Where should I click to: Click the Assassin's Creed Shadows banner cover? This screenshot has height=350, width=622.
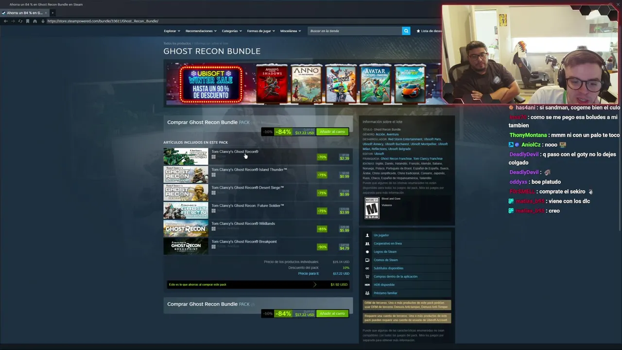pyautogui.click(x=272, y=84)
